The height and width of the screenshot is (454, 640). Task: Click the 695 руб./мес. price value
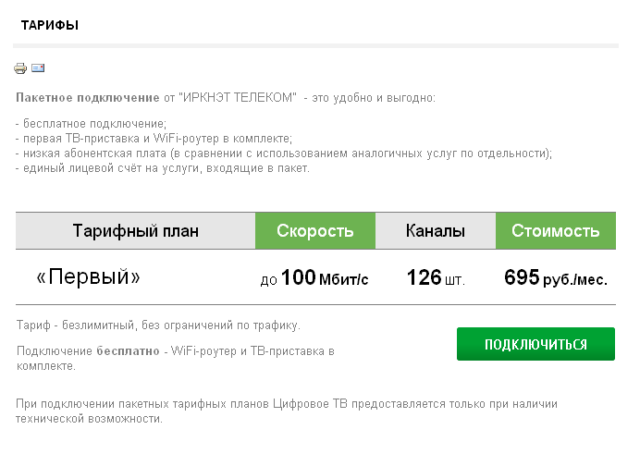556,278
